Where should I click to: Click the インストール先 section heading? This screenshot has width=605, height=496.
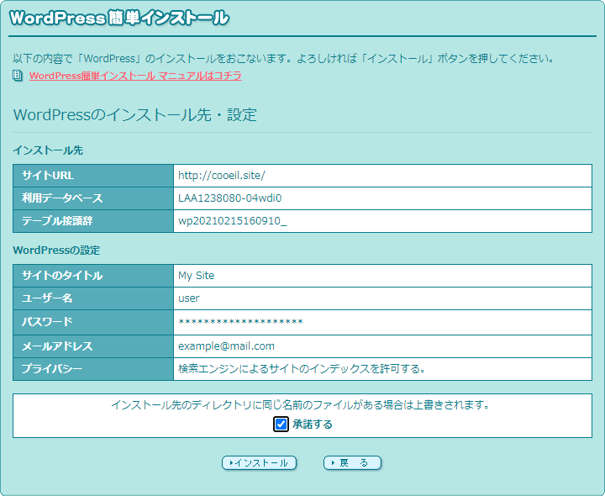[48, 150]
